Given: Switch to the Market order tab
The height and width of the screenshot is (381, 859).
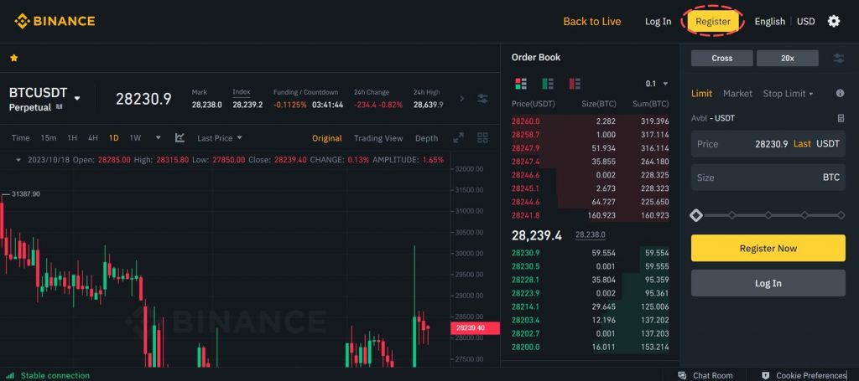Looking at the screenshot, I should [737, 94].
